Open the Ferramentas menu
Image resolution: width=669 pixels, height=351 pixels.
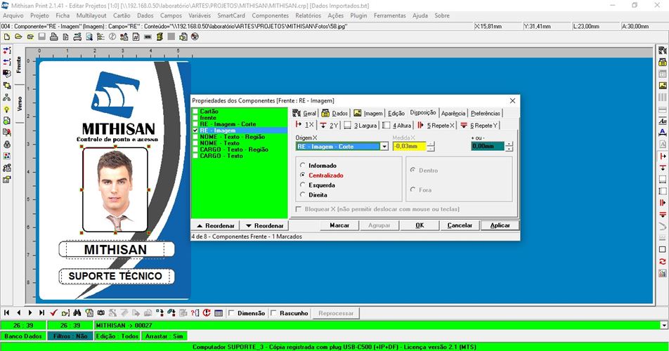point(389,15)
